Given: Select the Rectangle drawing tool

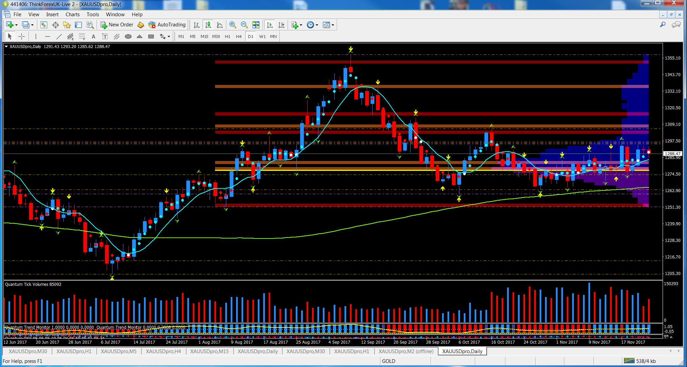Looking at the screenshot, I should pos(151,36).
